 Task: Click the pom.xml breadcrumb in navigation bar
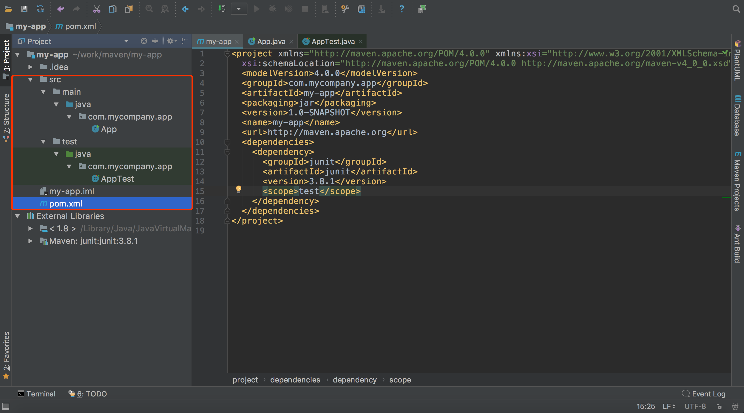tap(76, 26)
